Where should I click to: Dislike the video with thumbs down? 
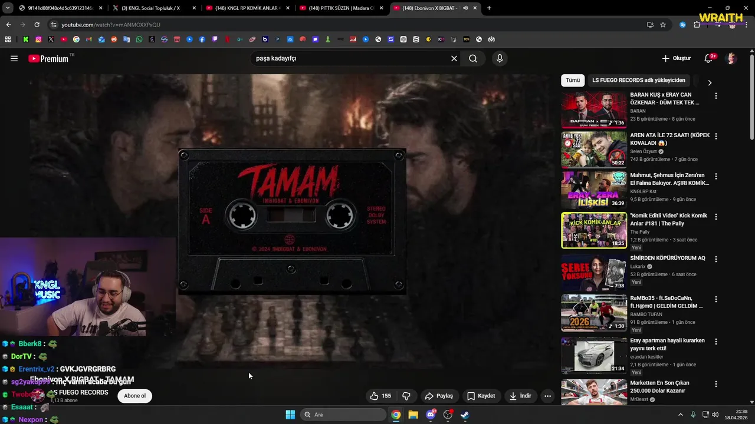coord(406,396)
